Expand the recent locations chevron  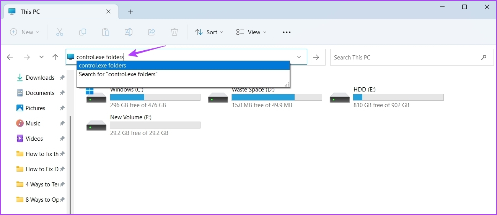click(41, 57)
